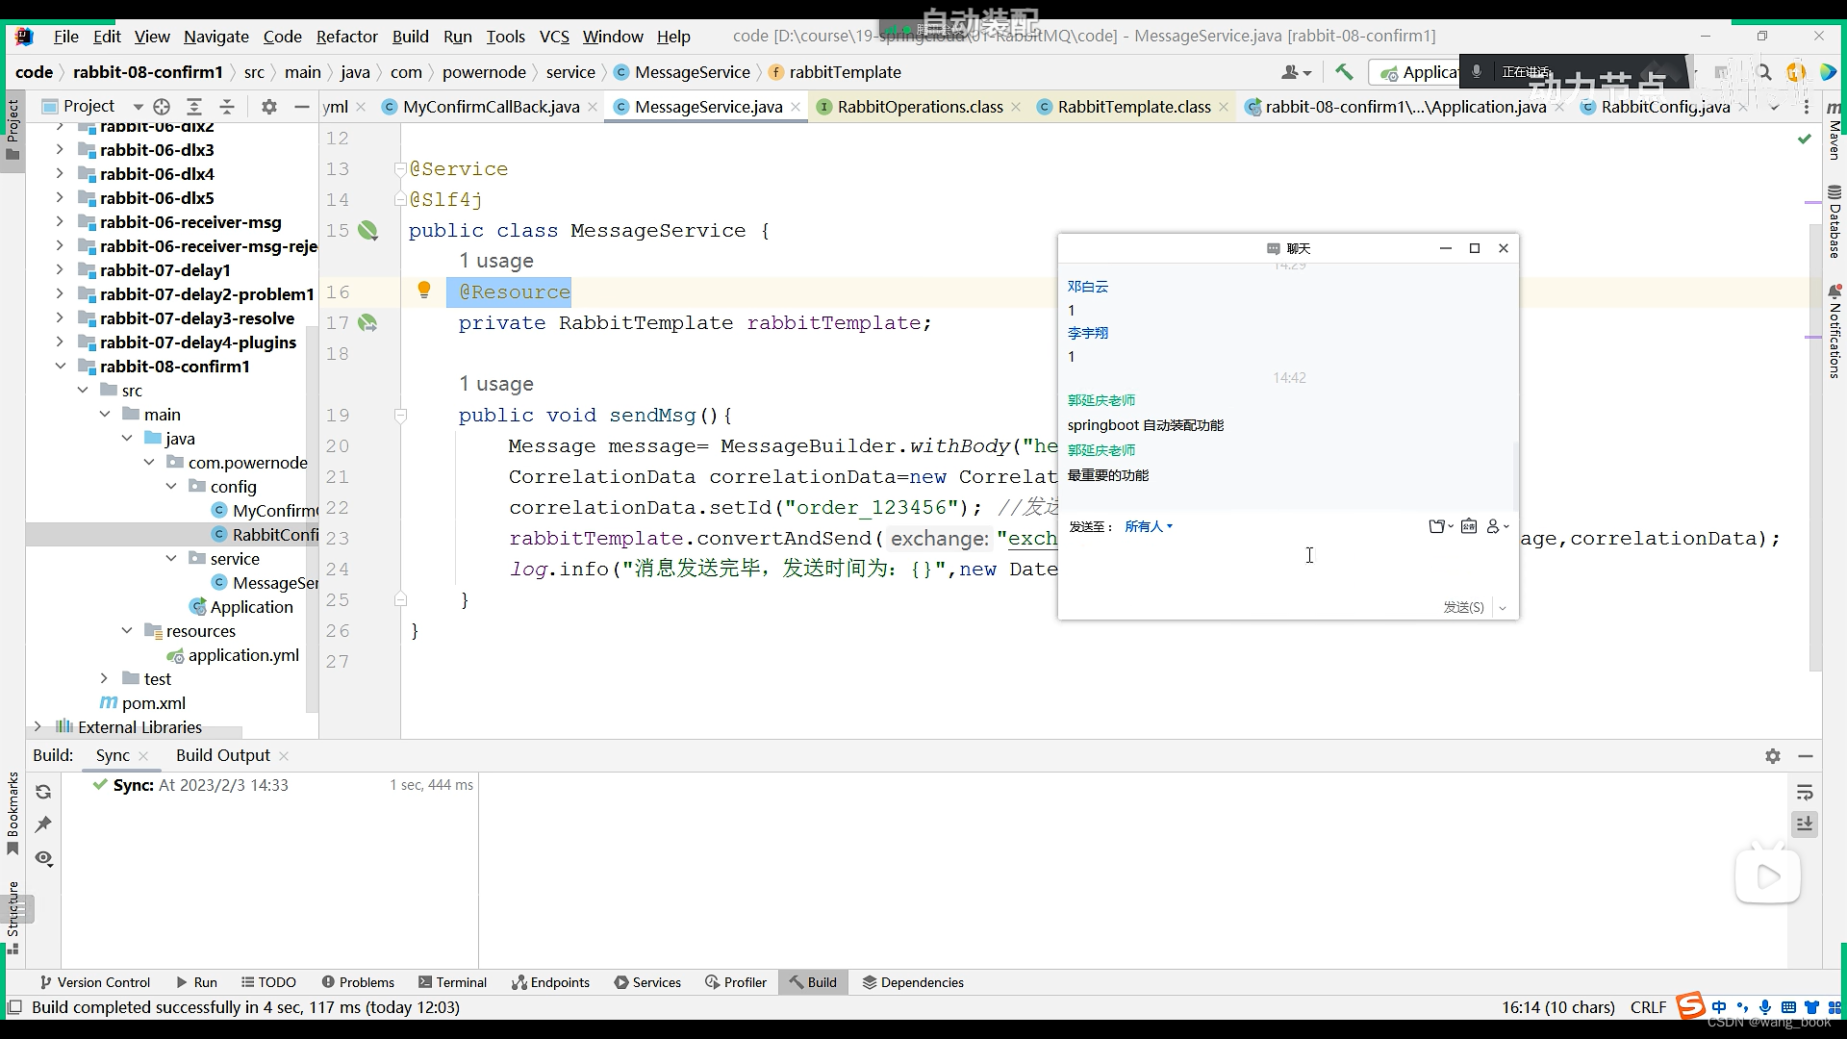1847x1039 pixels.
Task: Click the Select Opened File target icon
Action: tap(162, 107)
